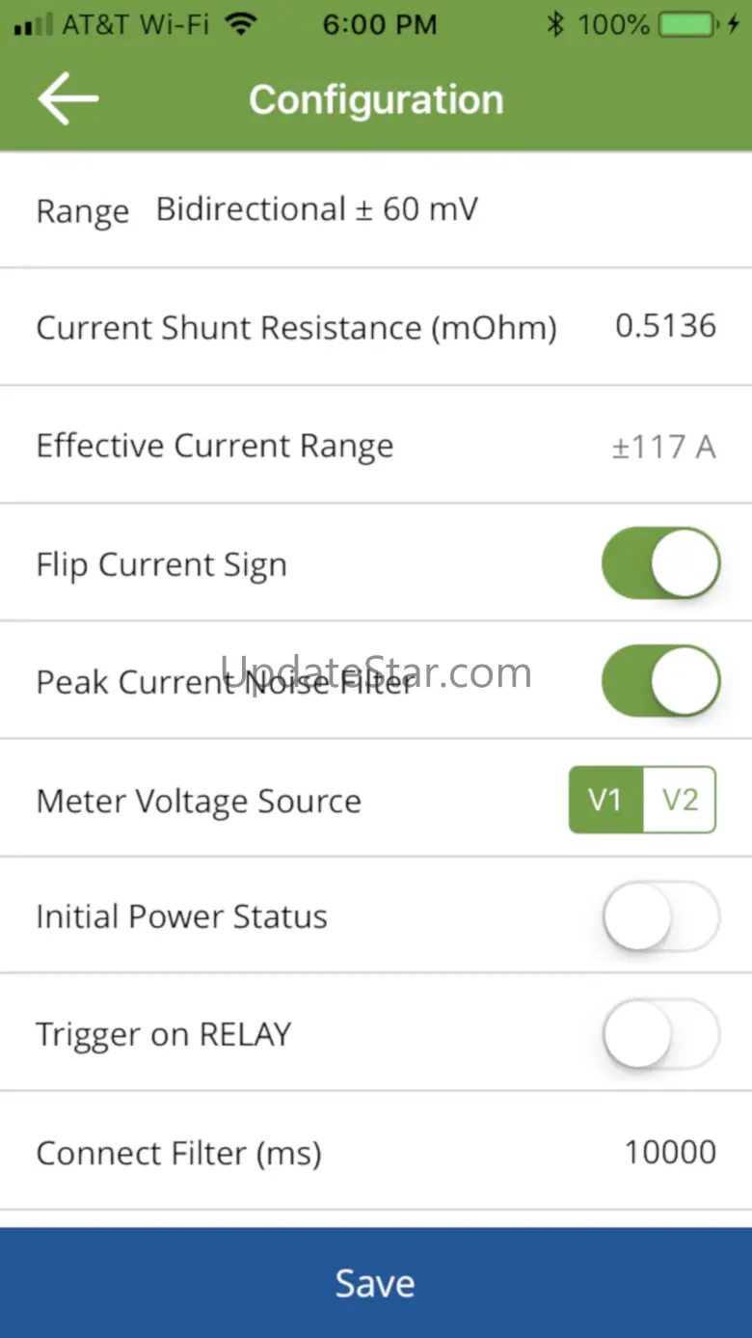Enable the Trigger on RELAY switch
752x1338 pixels.
661,1033
